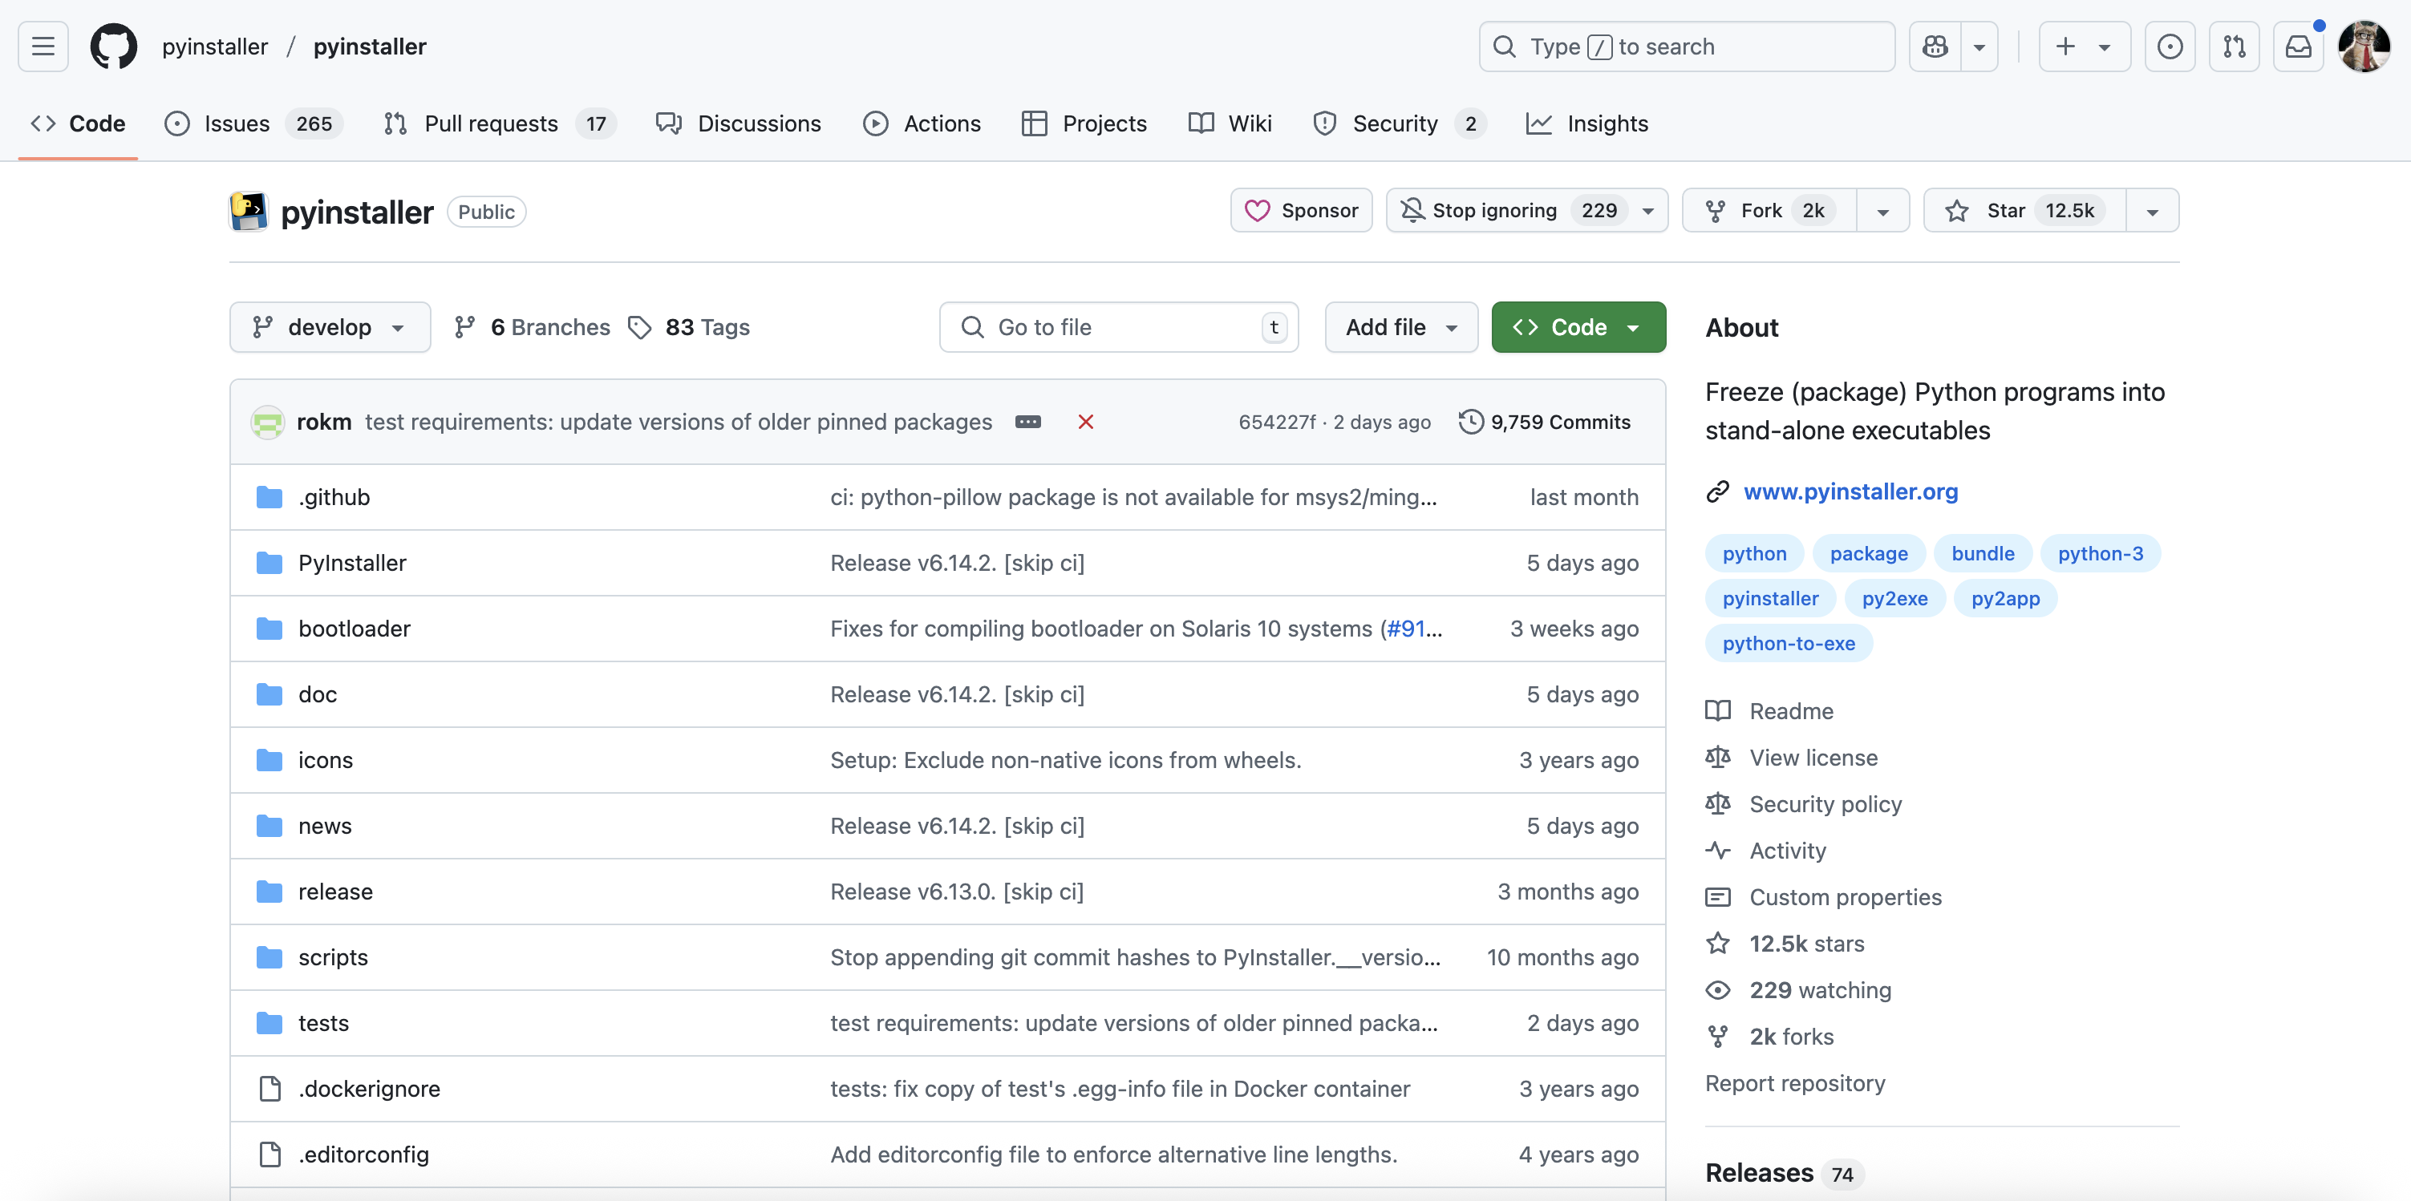Open the develop branch dropdown
This screenshot has height=1201, width=2411.
(330, 327)
